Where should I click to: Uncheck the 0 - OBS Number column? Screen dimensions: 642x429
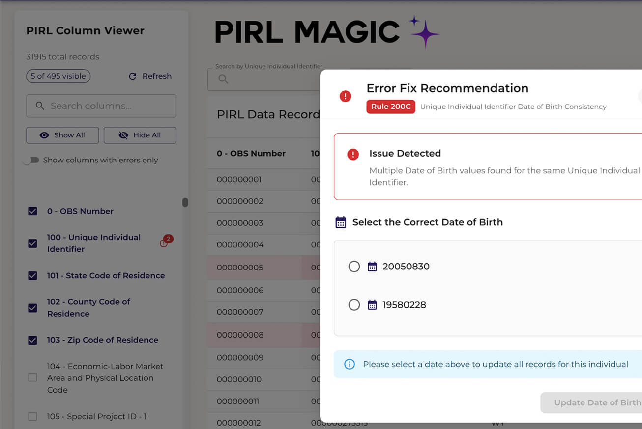tap(33, 211)
